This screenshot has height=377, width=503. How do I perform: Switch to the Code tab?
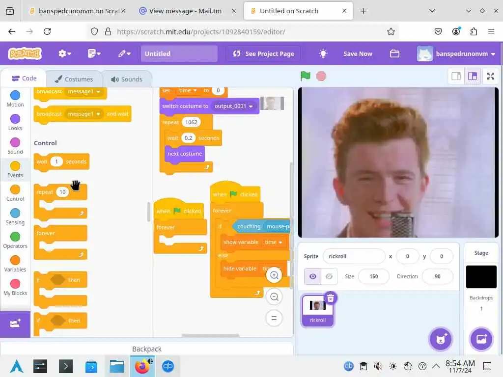coord(24,78)
